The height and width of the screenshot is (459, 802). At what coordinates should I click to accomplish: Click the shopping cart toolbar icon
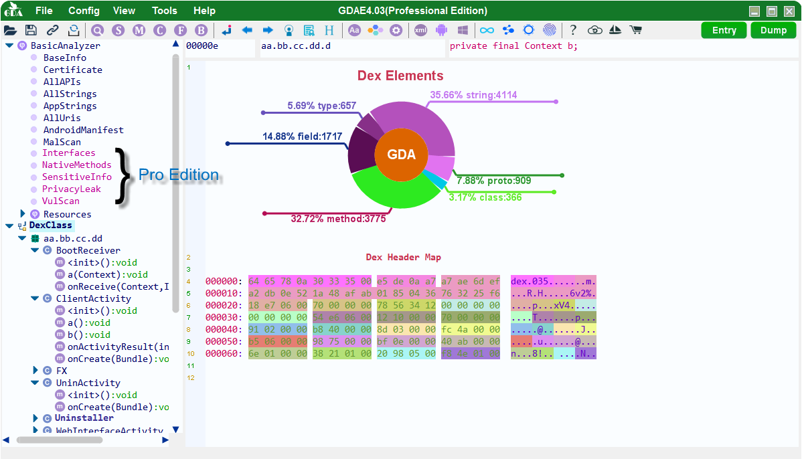(x=636, y=30)
